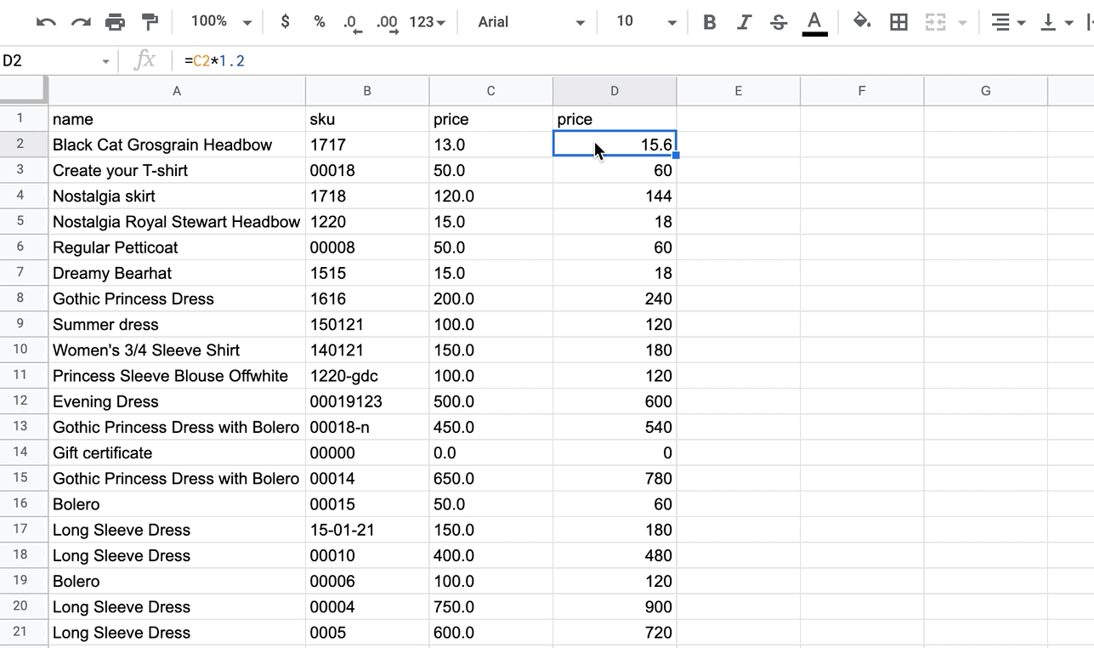Click the select-all corner box

click(24, 90)
